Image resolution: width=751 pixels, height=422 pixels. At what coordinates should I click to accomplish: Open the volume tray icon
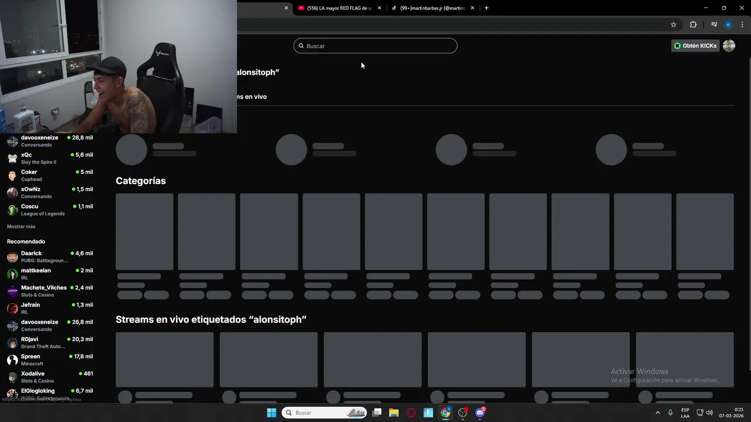point(709,413)
